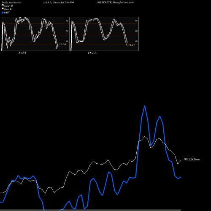Click the FAST stochastic chart thumbnail
Image resolution: width=211 pixels, height=211 pixels.
point(35,34)
